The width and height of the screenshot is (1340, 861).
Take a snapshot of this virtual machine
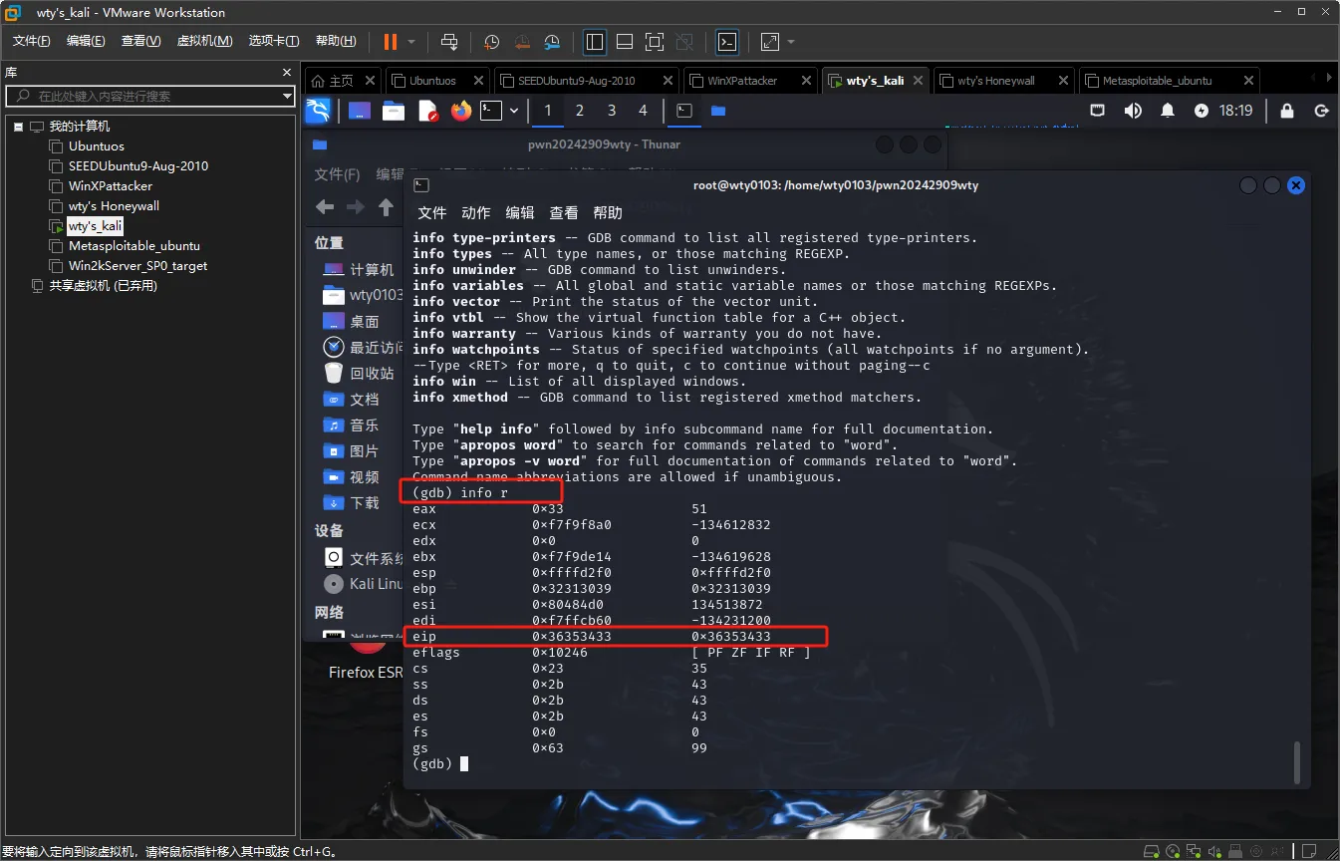click(492, 42)
